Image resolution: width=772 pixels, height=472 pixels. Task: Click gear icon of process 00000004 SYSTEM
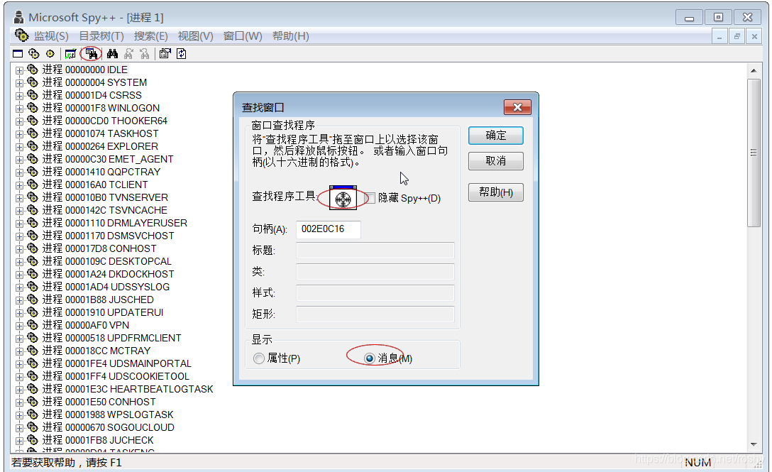point(33,82)
